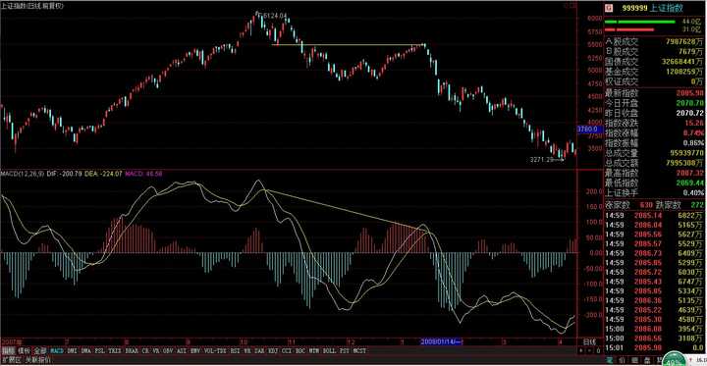Click the 全部 button in the indicator bar
This screenshot has width=707, height=366.
[41, 350]
